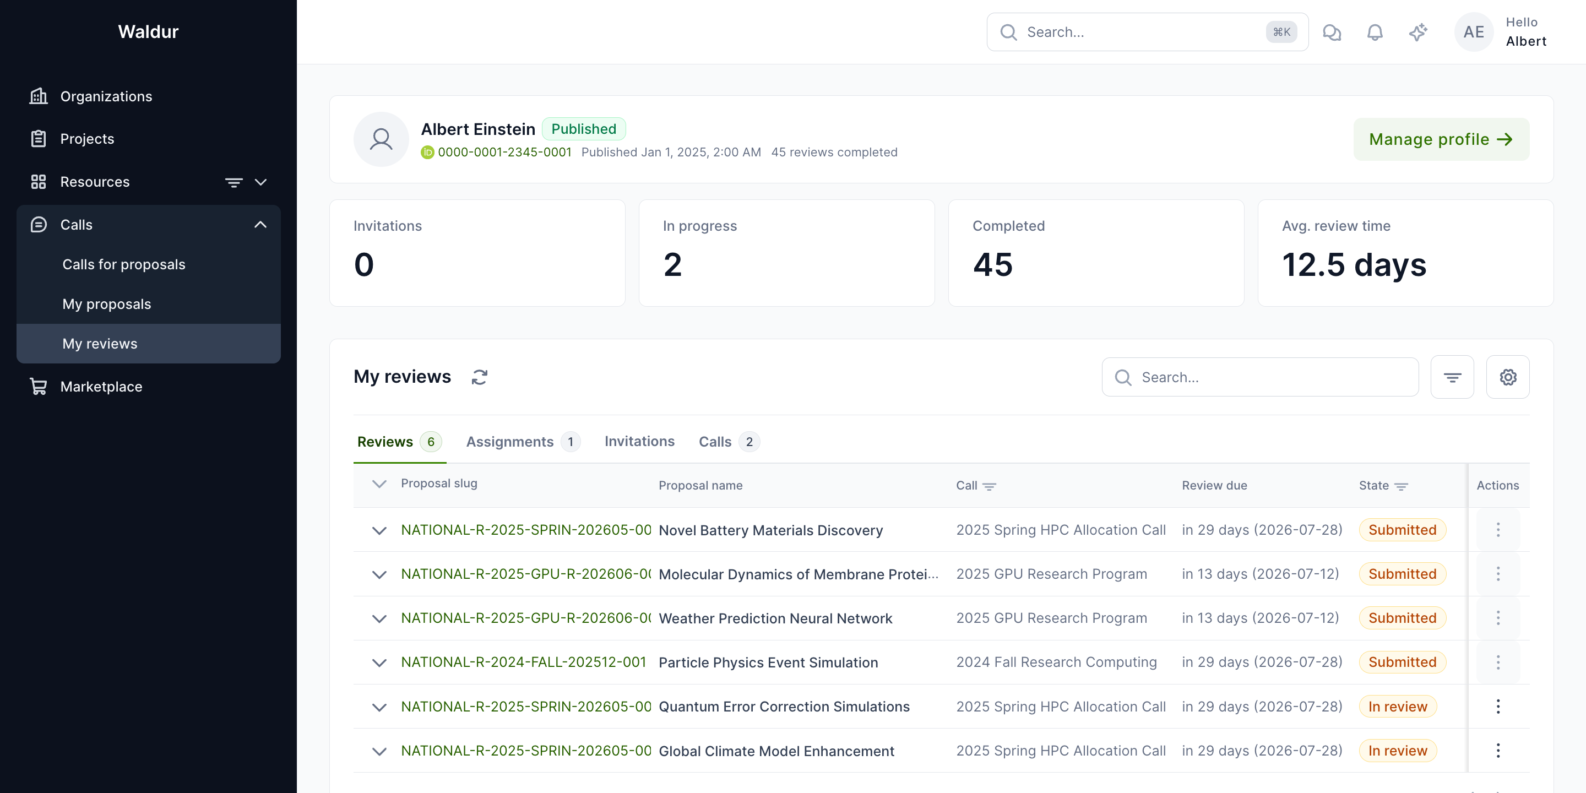
Task: Expand the Particle Physics Event Simulation row
Action: click(379, 662)
